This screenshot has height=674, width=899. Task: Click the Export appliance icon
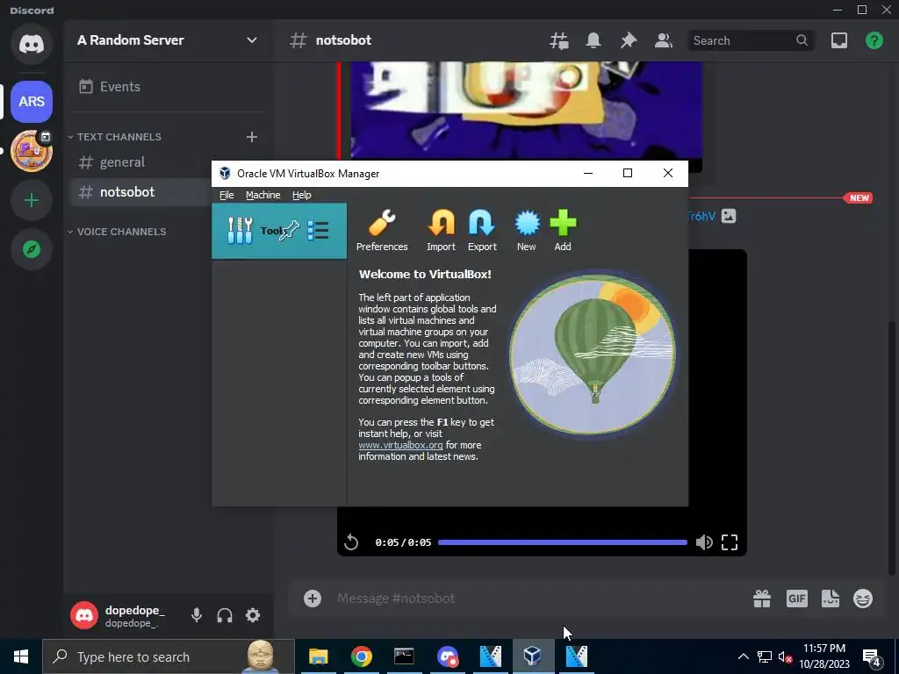click(482, 231)
